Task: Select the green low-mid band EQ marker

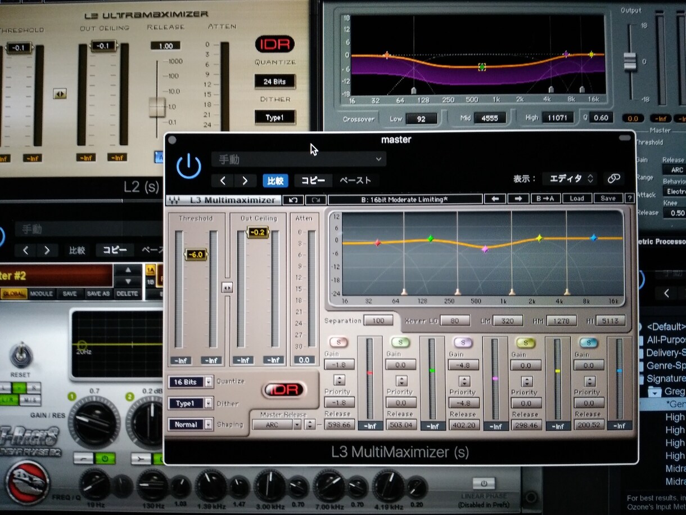Action: click(430, 239)
